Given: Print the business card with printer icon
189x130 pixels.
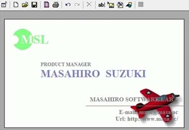Looking at the screenshot, I should pyautogui.click(x=56, y=5).
